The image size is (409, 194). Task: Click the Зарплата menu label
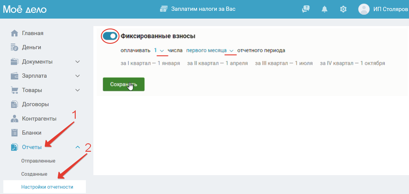click(x=34, y=76)
